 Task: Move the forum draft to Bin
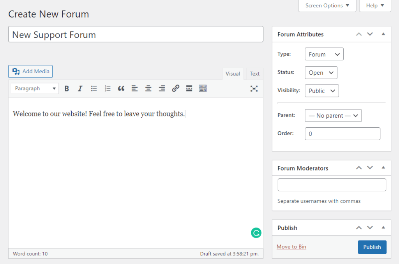[x=291, y=246]
